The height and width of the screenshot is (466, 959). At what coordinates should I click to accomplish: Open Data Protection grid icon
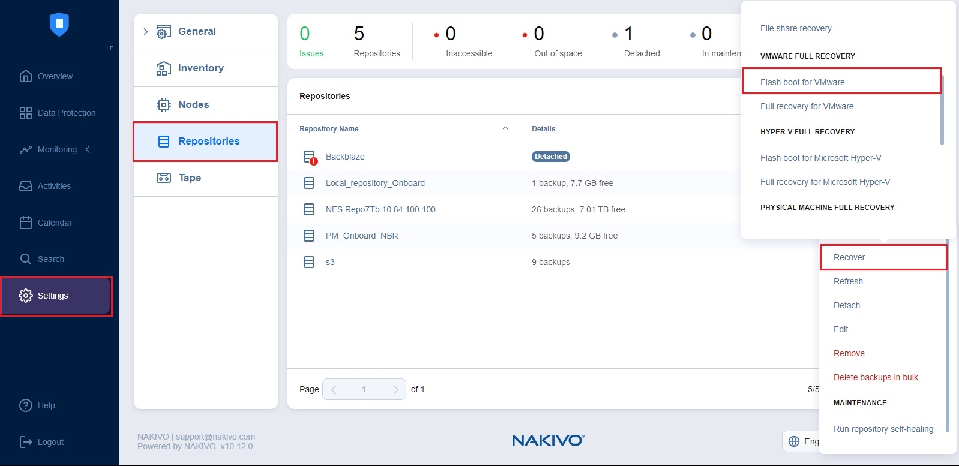coord(25,113)
